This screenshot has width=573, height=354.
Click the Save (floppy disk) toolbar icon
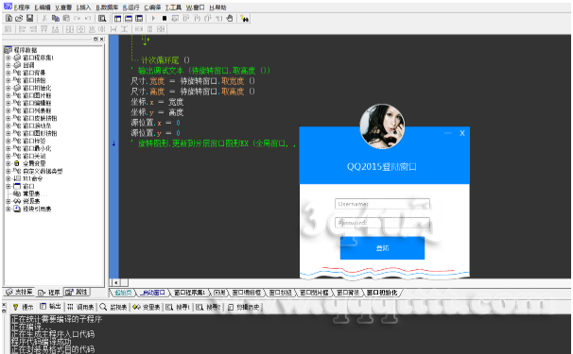tap(30, 18)
